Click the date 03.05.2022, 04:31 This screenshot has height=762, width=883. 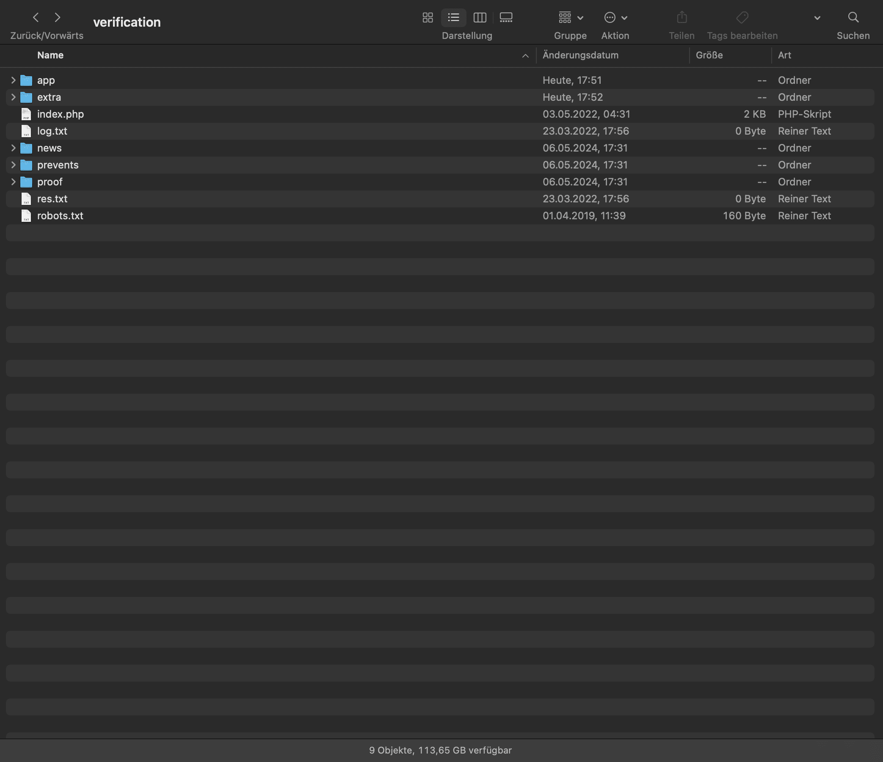[x=586, y=114]
